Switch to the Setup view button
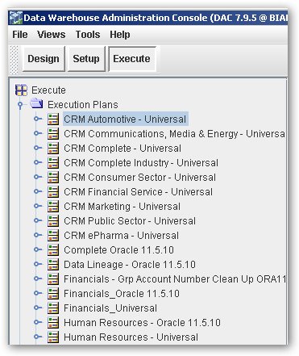 86,59
